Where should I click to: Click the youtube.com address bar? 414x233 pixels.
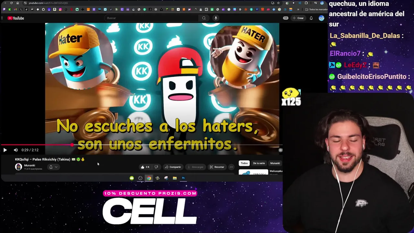tap(146, 3)
